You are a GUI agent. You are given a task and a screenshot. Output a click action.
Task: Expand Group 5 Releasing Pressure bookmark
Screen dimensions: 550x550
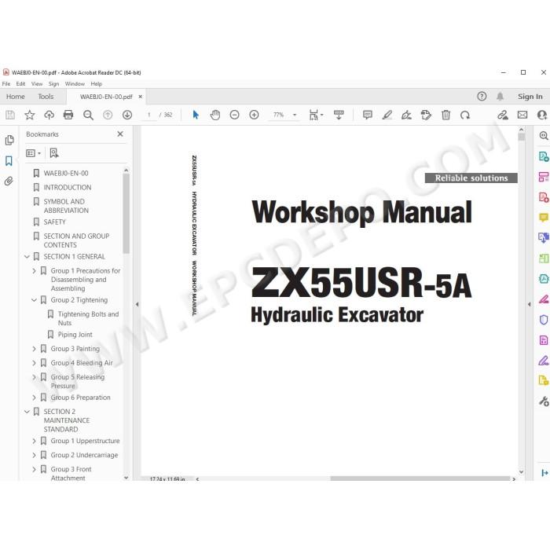(34, 377)
